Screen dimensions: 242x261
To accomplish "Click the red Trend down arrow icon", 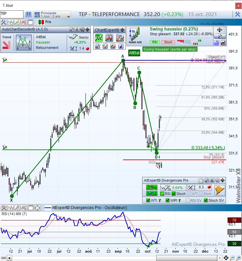I will [6, 45].
